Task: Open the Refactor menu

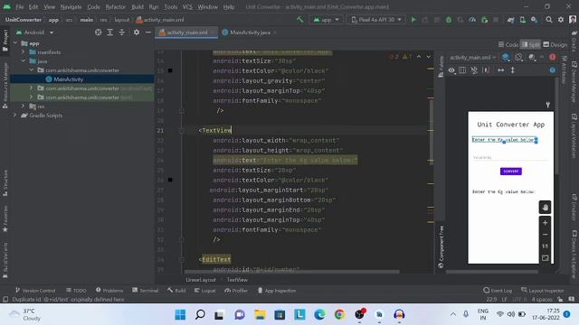Action: click(115, 6)
